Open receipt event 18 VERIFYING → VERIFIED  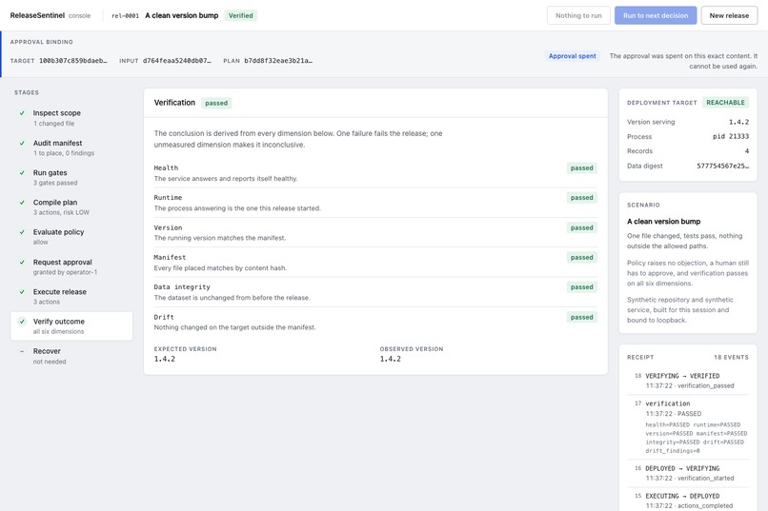point(688,381)
